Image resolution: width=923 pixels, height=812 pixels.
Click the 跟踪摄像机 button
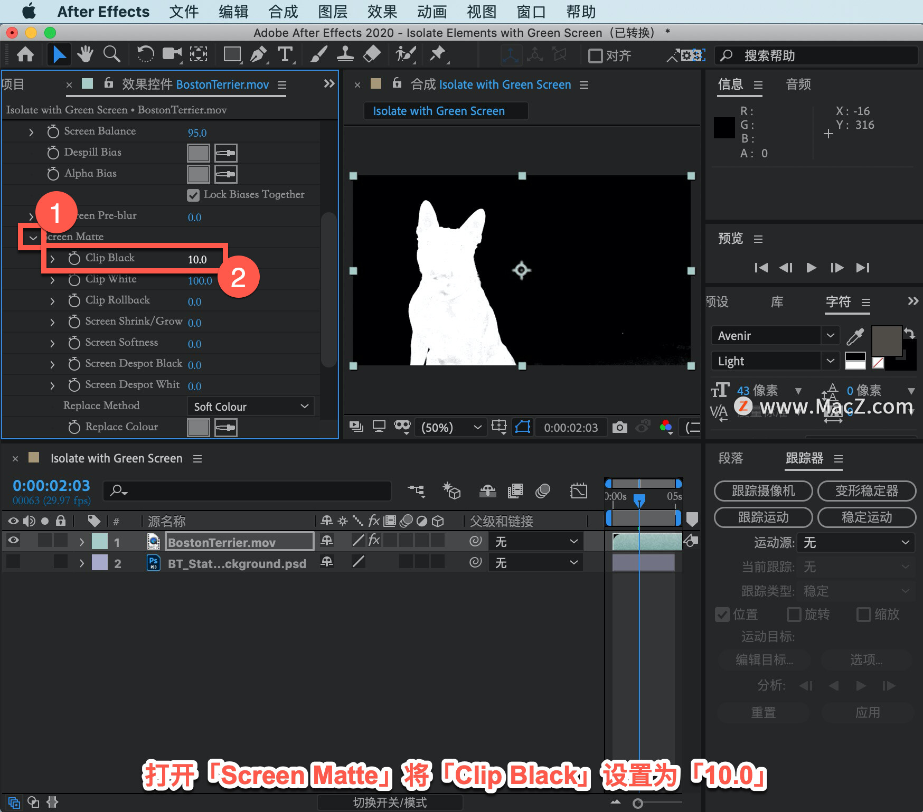(763, 491)
